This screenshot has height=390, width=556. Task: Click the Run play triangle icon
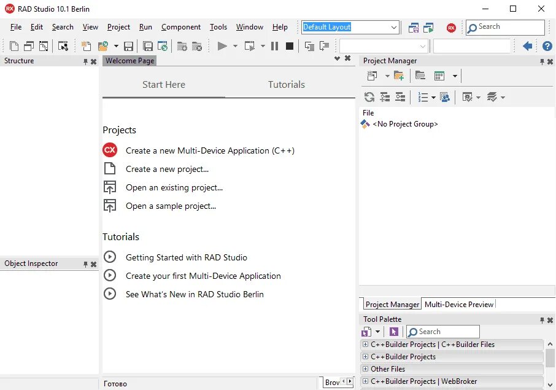pyautogui.click(x=222, y=46)
